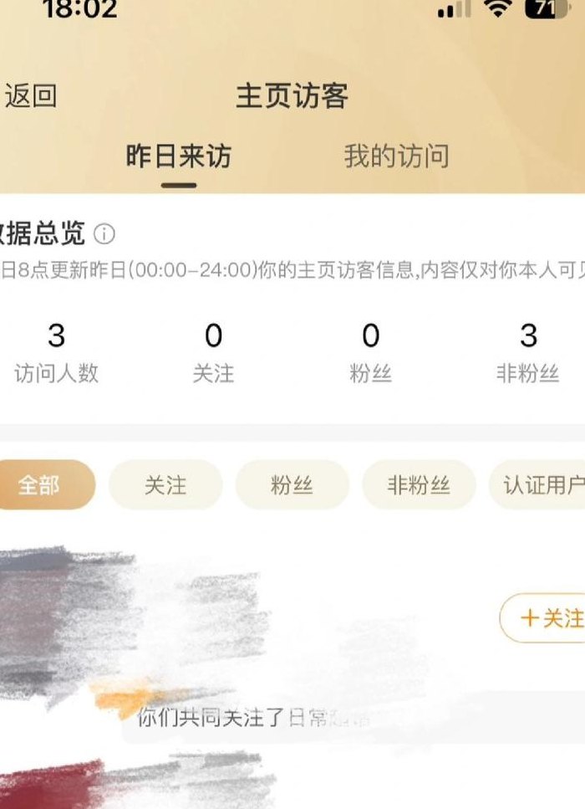
Task: Choose the 认证用户 filter chip
Action: click(537, 485)
